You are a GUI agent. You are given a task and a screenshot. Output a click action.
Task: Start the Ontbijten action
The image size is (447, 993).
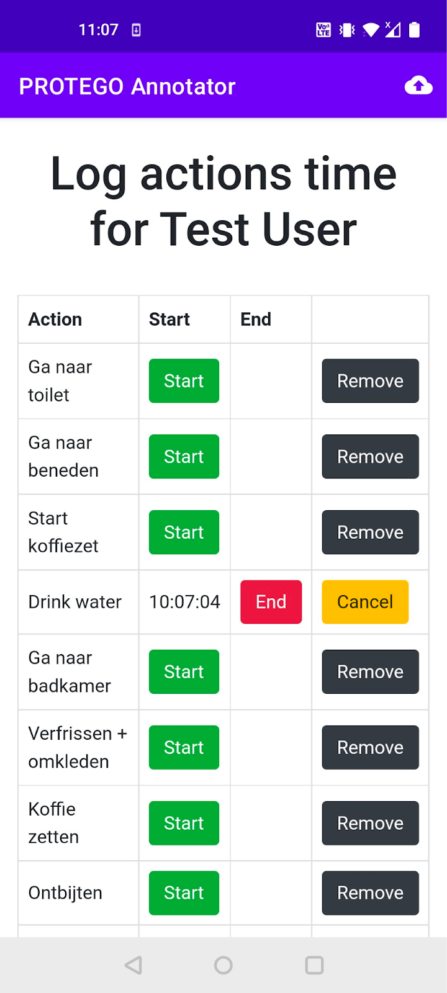pos(184,892)
